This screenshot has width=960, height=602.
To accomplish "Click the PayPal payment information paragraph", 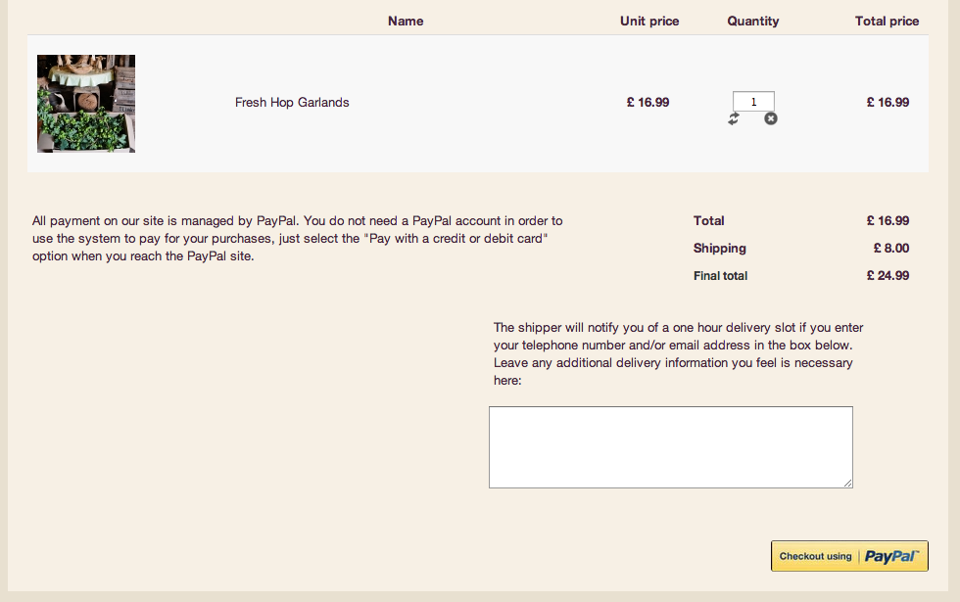I will [x=298, y=239].
